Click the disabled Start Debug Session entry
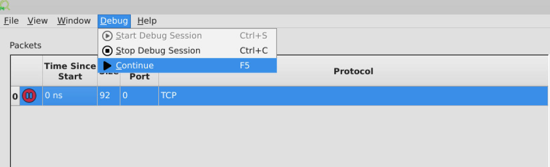 (x=187, y=36)
